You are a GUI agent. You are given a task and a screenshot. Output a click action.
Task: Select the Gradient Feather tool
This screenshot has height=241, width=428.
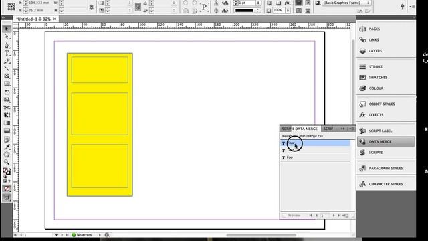point(7,131)
